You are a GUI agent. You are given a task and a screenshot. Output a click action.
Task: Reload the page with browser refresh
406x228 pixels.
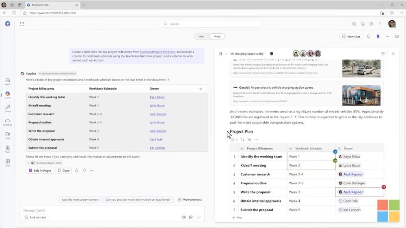coord(14,13)
